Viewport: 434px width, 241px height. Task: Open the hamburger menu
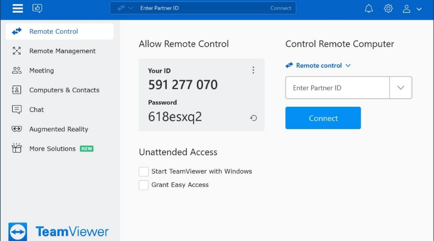click(x=17, y=8)
